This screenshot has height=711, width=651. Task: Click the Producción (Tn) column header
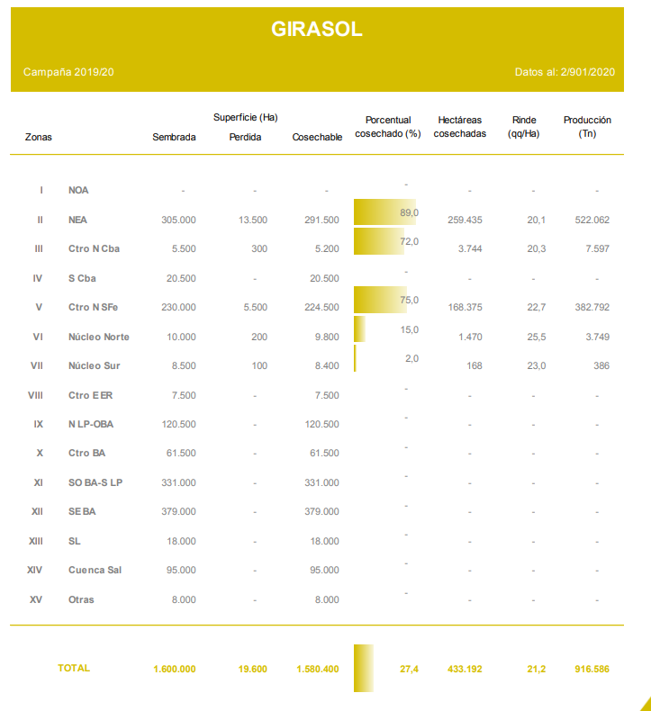tap(587, 127)
